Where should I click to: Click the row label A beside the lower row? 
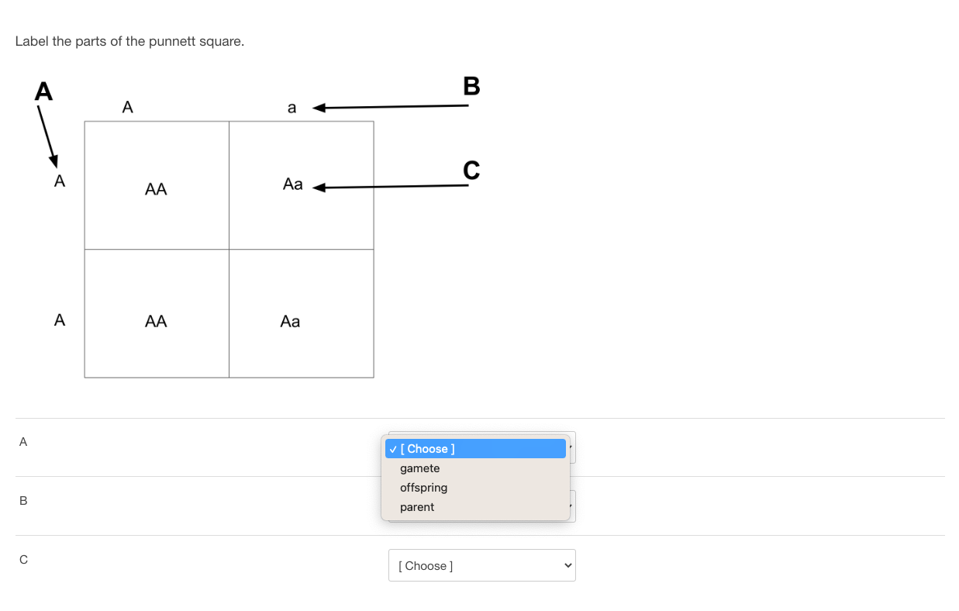click(59, 319)
